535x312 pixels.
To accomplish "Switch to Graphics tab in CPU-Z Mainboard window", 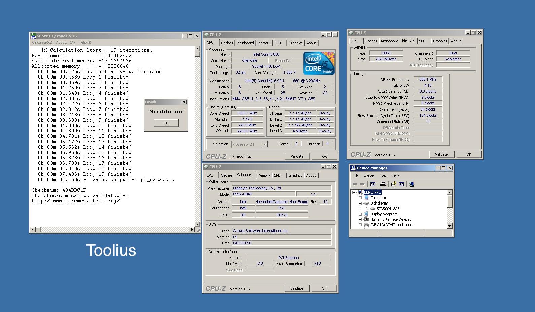I will click(x=295, y=175).
